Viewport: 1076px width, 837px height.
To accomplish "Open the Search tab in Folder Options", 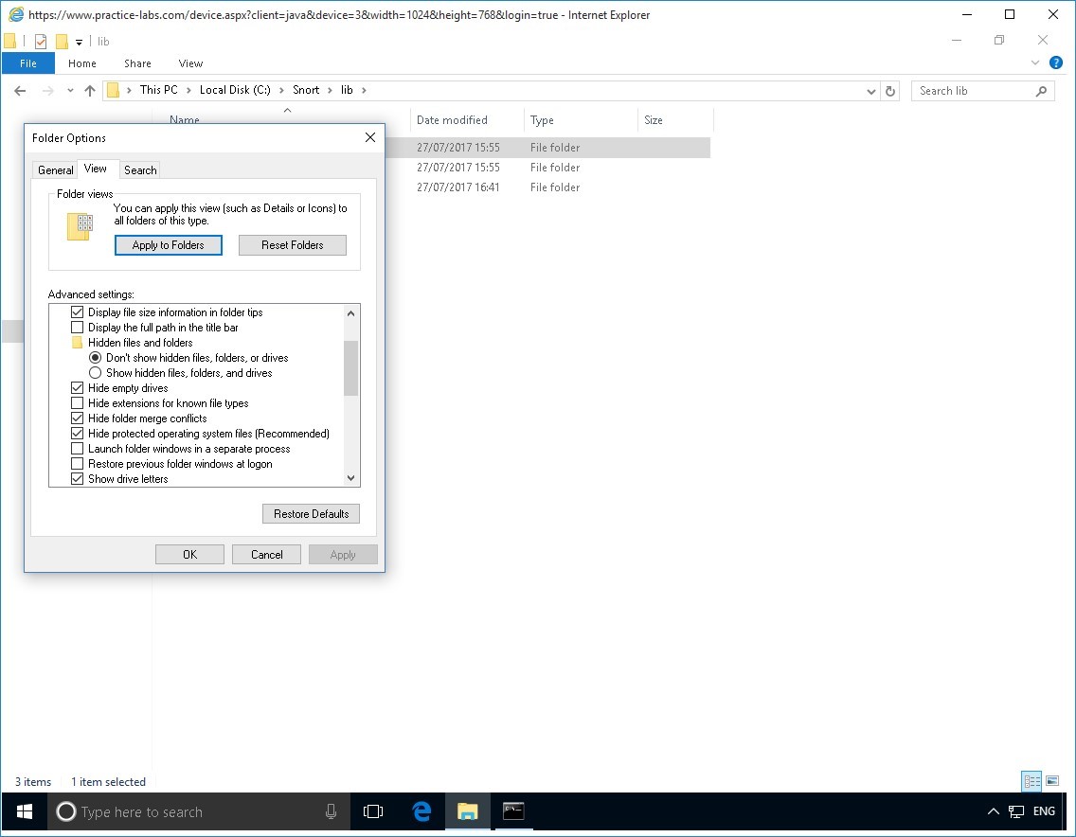I will tap(140, 170).
